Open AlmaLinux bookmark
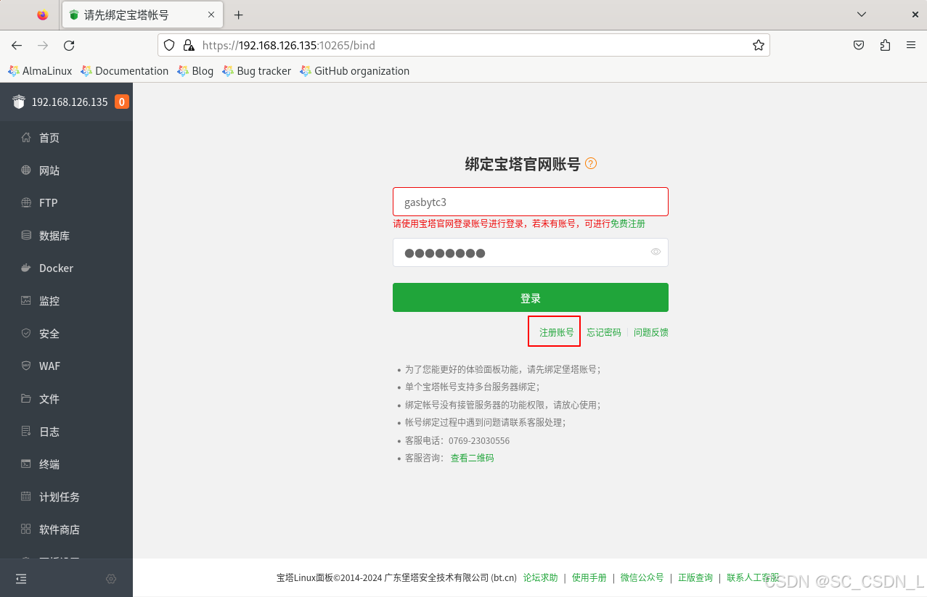Viewport: 927px width, 597px height. (x=40, y=71)
